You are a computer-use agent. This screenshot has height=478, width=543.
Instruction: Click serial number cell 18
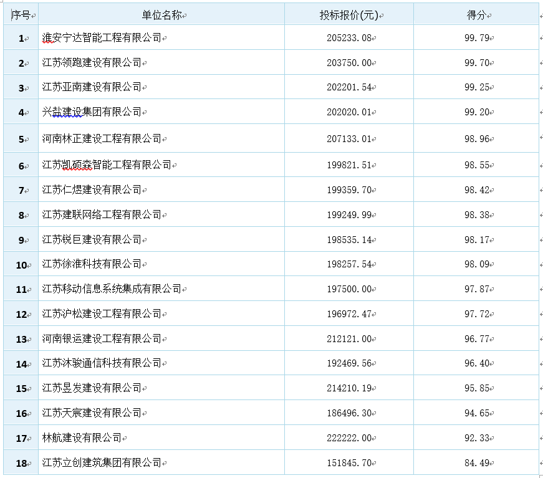click(21, 463)
